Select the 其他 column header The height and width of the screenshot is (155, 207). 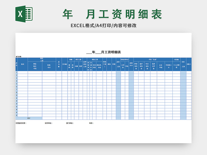point(109,64)
